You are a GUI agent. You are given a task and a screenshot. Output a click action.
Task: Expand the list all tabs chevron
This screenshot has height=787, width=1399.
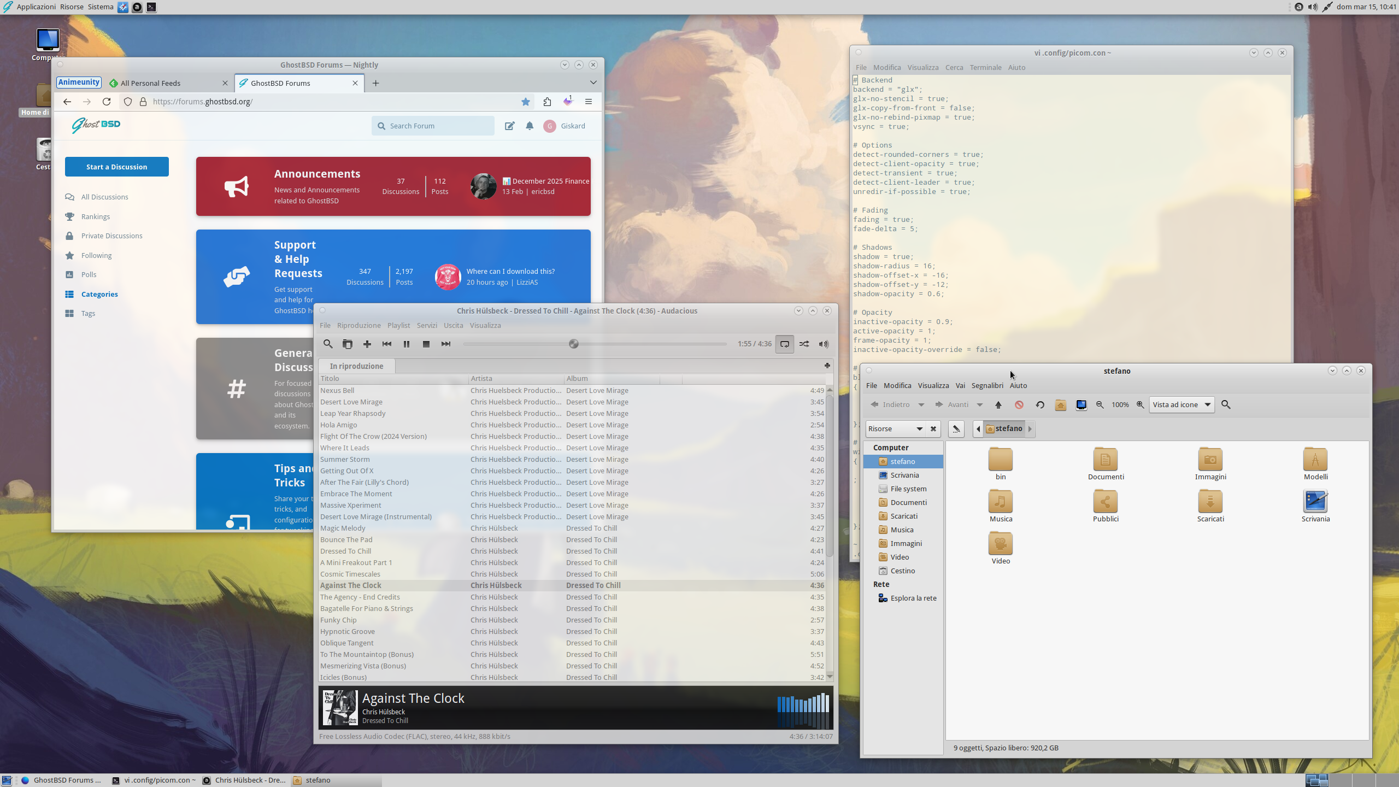point(593,83)
